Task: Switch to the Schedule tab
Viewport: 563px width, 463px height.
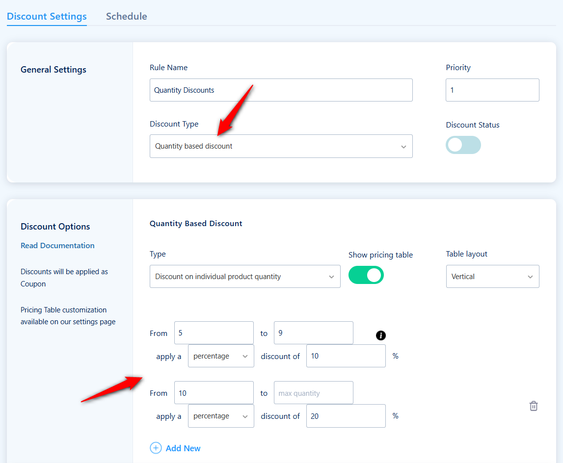Action: tap(126, 16)
